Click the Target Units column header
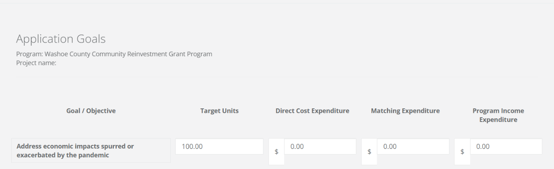Screen dimensions: 554x169 [x=219, y=111]
